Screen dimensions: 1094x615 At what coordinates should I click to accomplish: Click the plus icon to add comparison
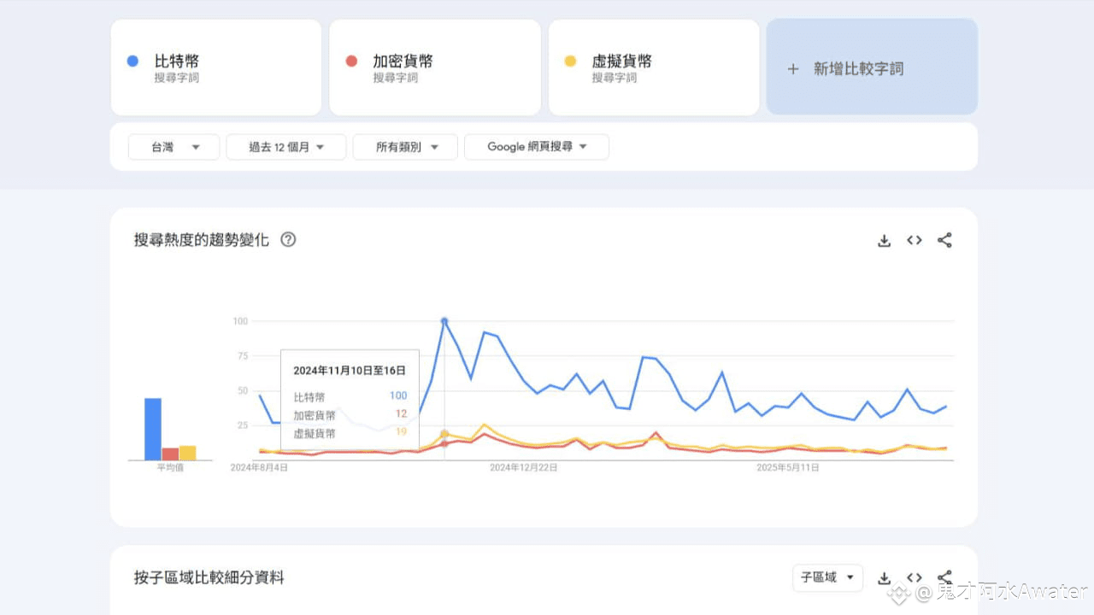[x=792, y=69]
